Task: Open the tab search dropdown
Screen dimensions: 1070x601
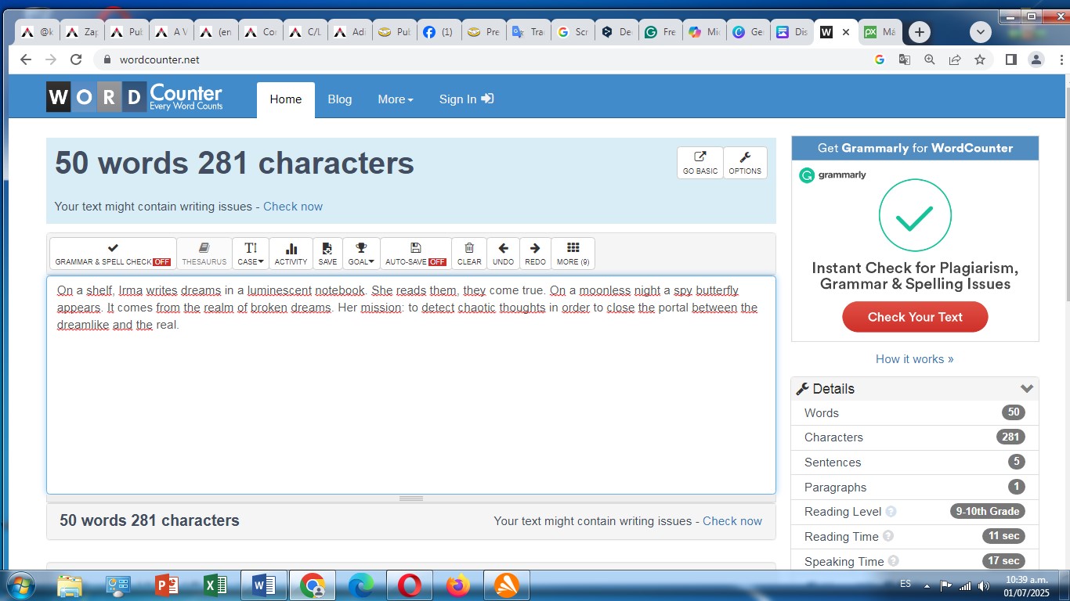Action: (x=981, y=32)
